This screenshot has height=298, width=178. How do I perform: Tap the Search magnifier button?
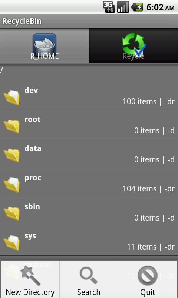point(89,279)
